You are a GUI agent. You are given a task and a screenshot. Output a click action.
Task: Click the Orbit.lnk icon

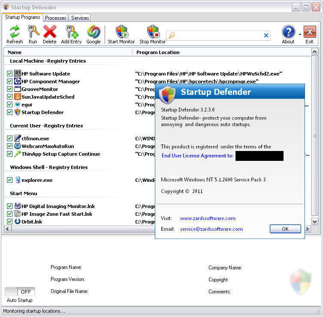pos(18,221)
